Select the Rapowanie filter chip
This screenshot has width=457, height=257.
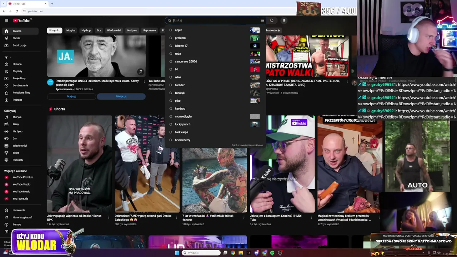pyautogui.click(x=150, y=30)
